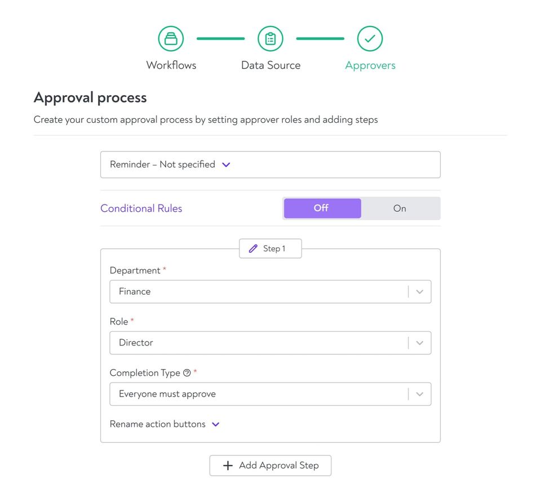The height and width of the screenshot is (498, 541).
Task: Click the Approvers checkmark circle icon
Action: pos(370,39)
